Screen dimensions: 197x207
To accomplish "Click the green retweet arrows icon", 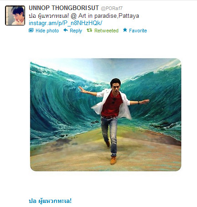I will 89,30.
